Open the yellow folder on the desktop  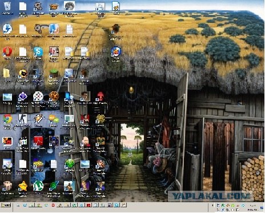pyautogui.click(x=6, y=74)
